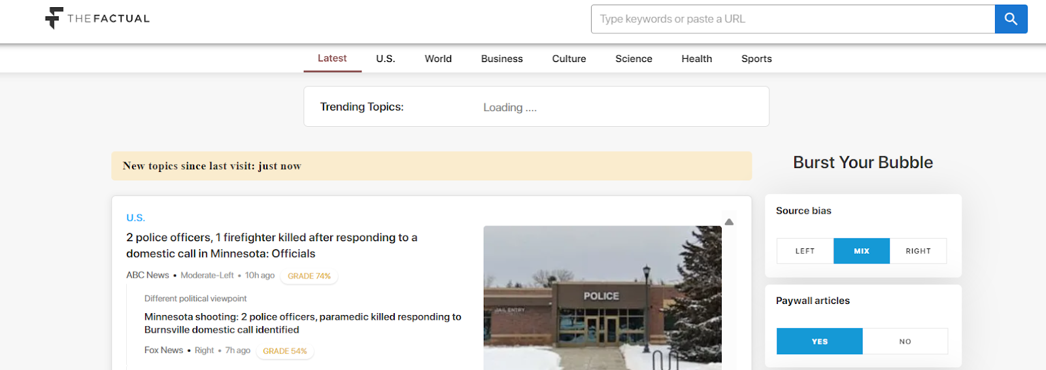Switch to the Health tab
The width and height of the screenshot is (1046, 370).
click(x=697, y=59)
